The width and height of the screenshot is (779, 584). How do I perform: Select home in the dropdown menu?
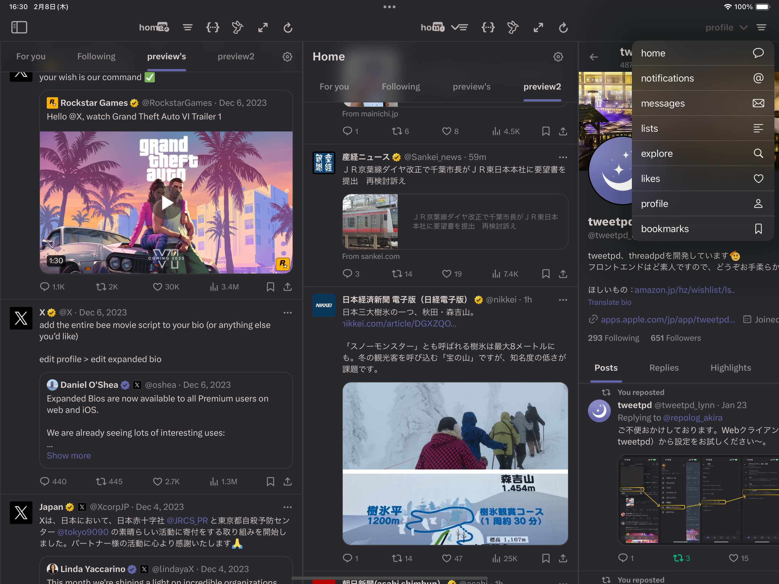[x=703, y=53]
